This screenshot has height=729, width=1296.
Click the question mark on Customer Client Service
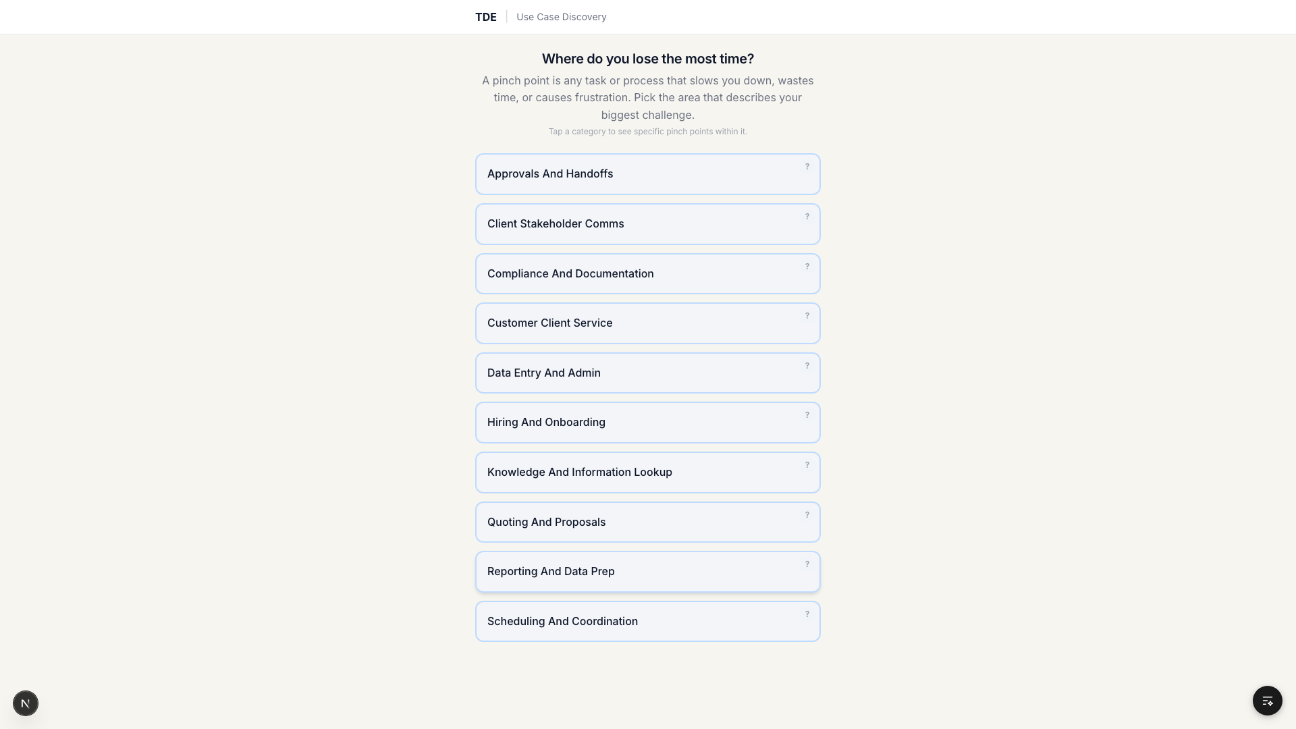click(x=807, y=316)
